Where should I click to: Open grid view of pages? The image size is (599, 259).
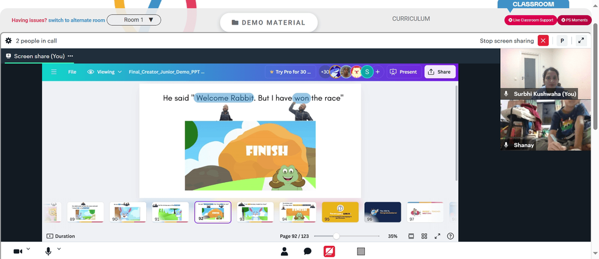coord(424,236)
